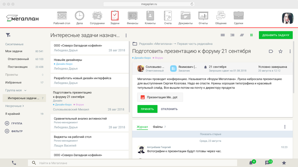
Task: Open the Финансы safe icon
Action: pyautogui.click(x=132, y=16)
